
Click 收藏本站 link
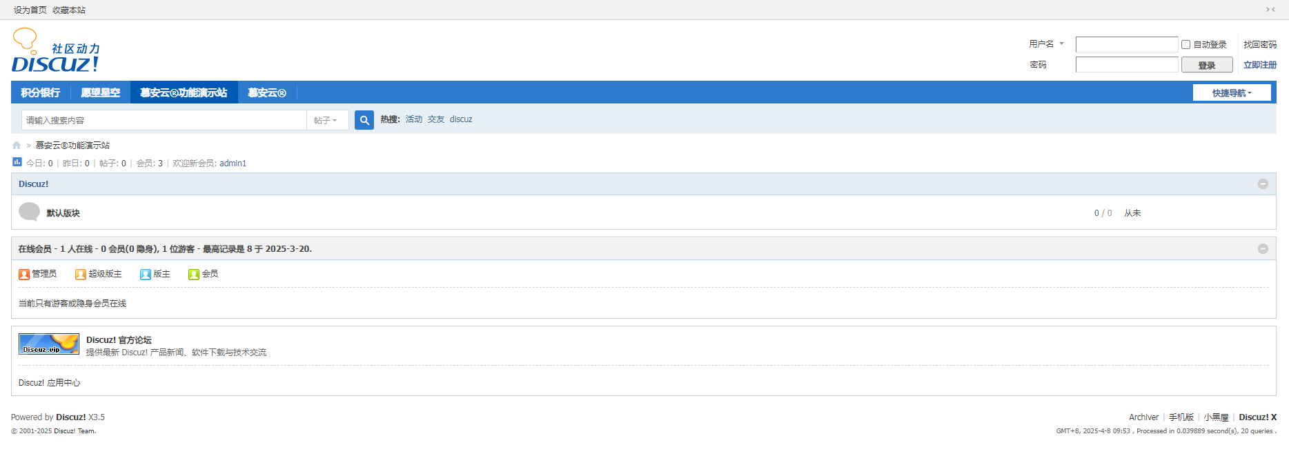click(69, 10)
